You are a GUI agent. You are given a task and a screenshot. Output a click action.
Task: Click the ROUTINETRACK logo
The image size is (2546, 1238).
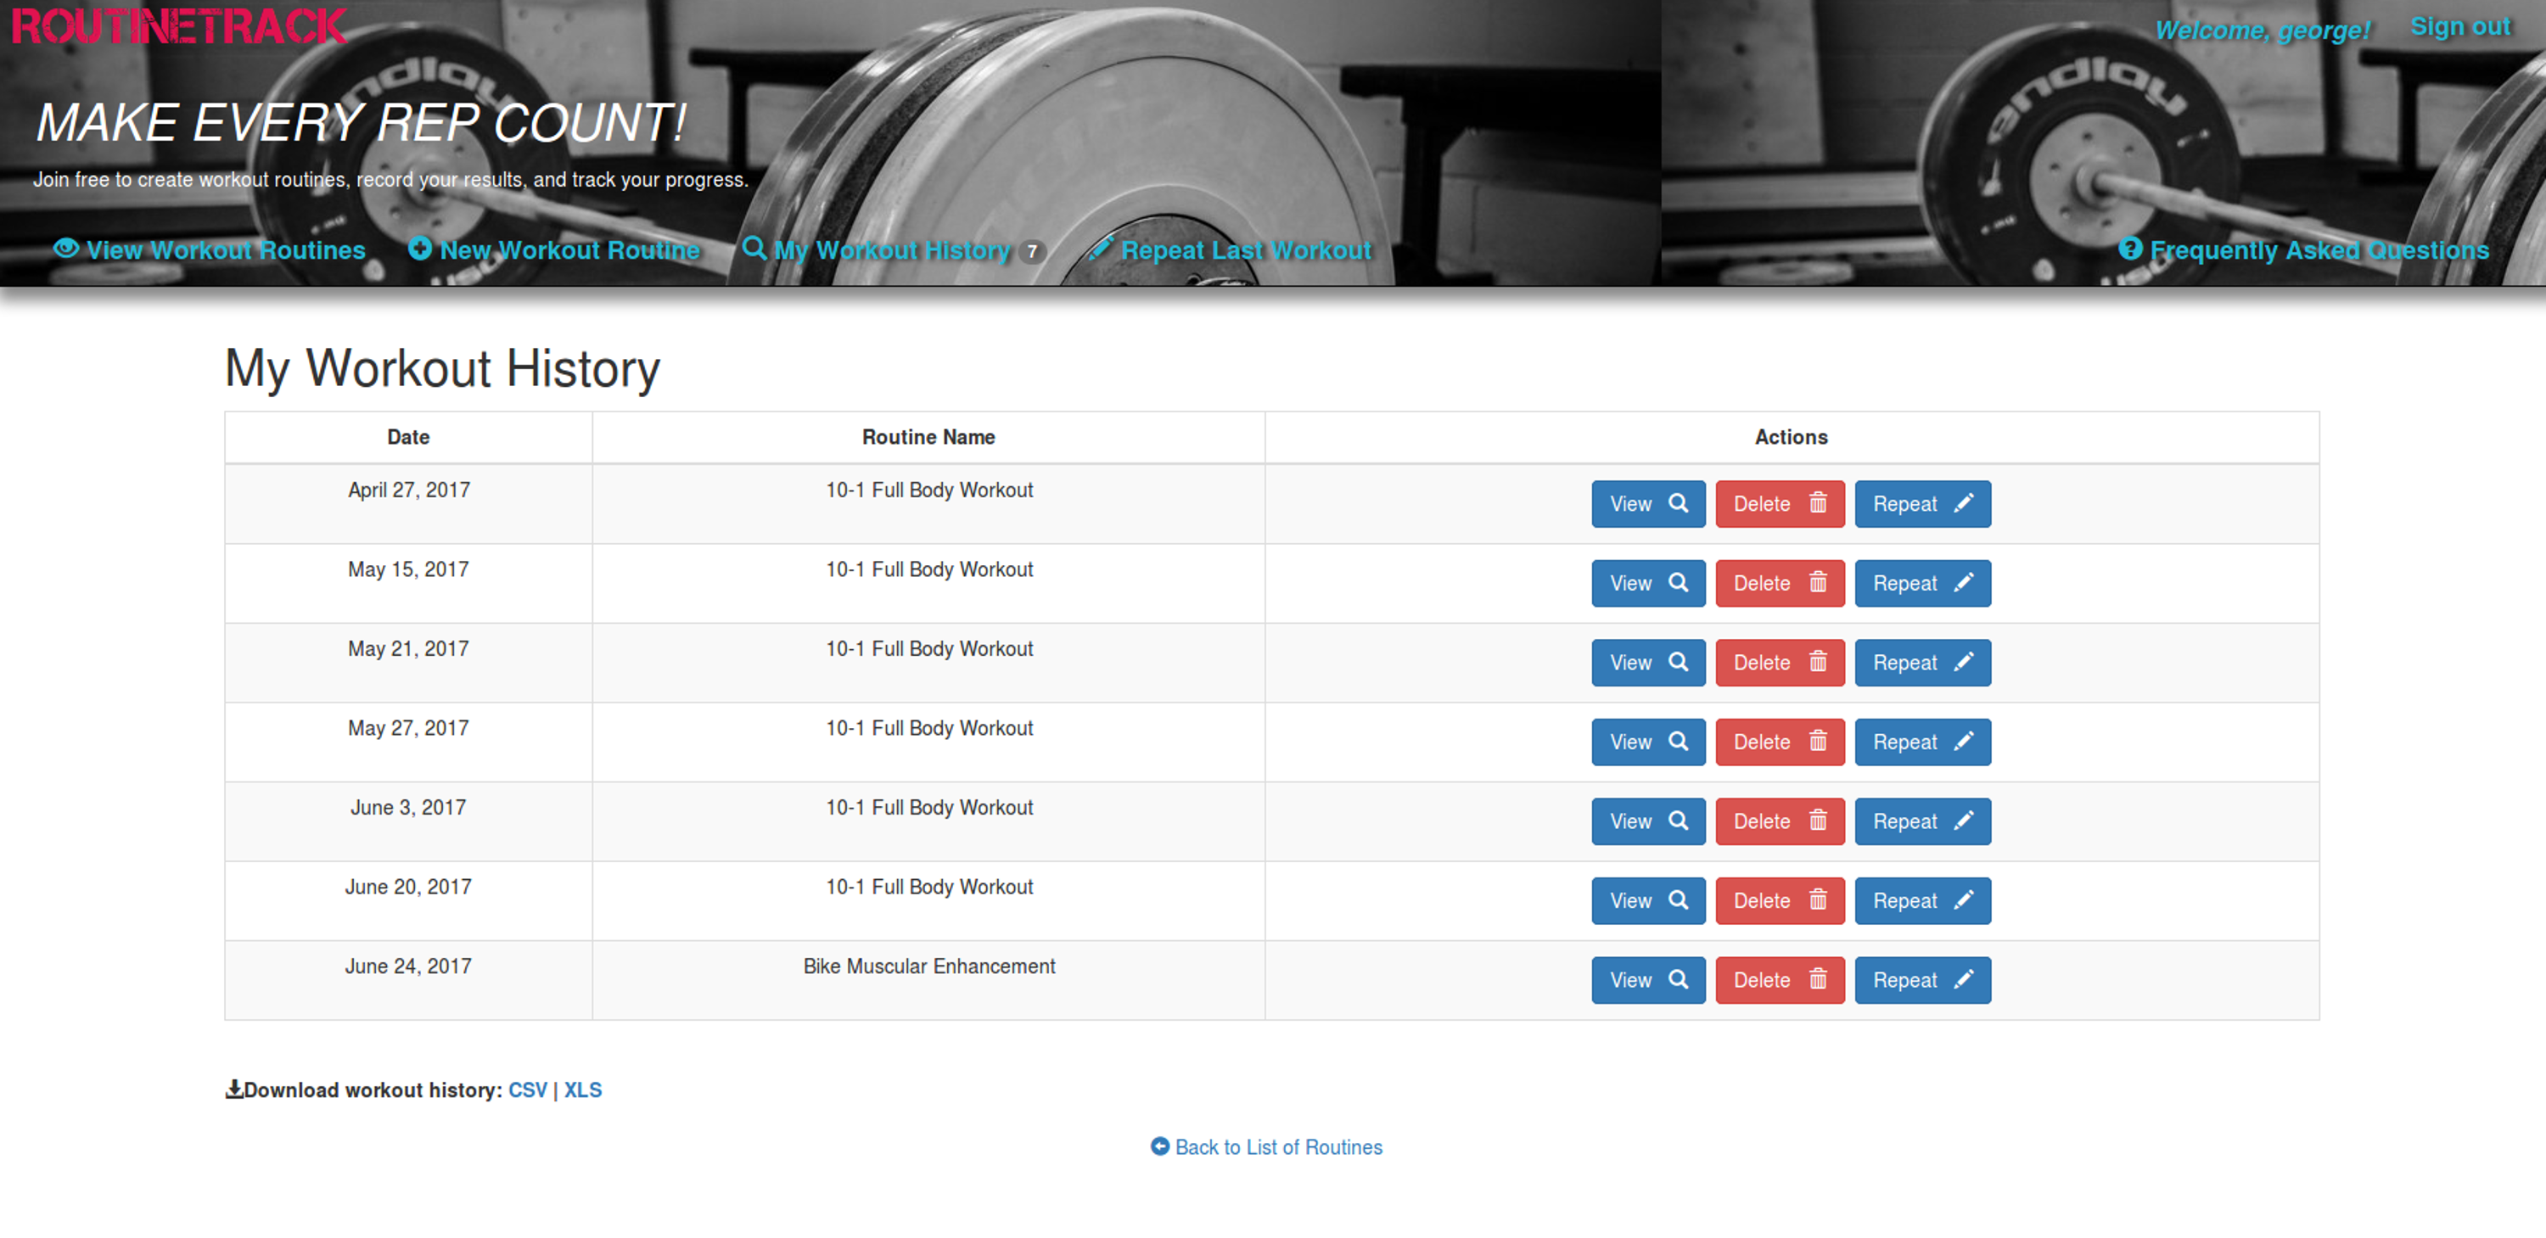click(178, 25)
